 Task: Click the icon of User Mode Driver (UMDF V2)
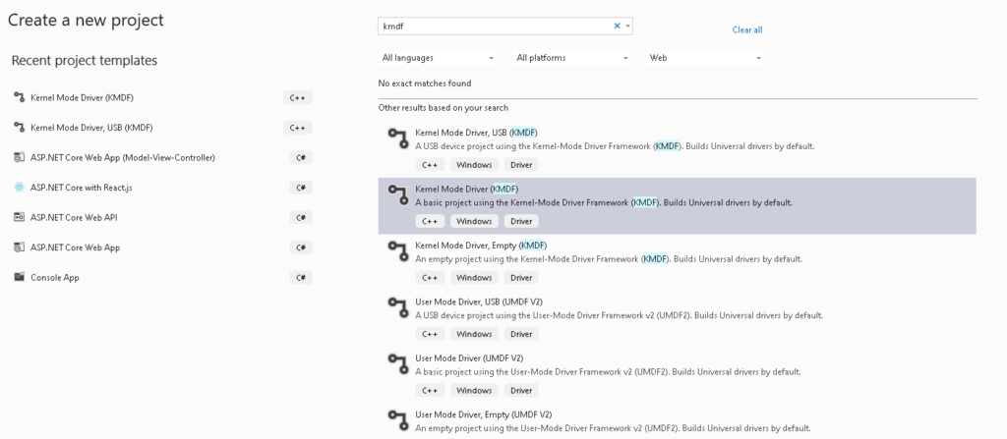[x=398, y=364]
